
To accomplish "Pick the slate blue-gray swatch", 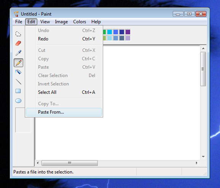I will [122, 38].
